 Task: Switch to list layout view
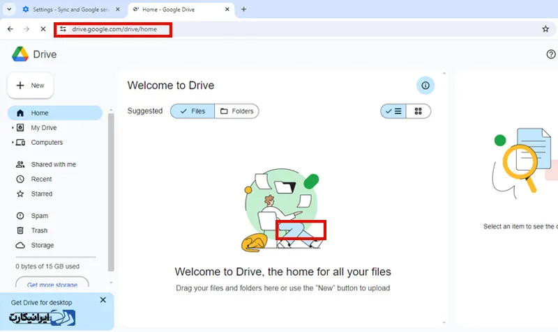(393, 111)
